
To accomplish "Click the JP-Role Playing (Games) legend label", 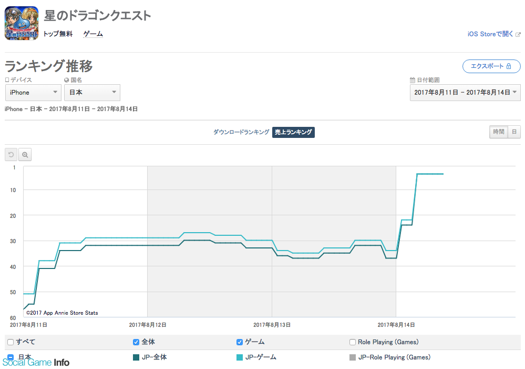I will click(395, 357).
